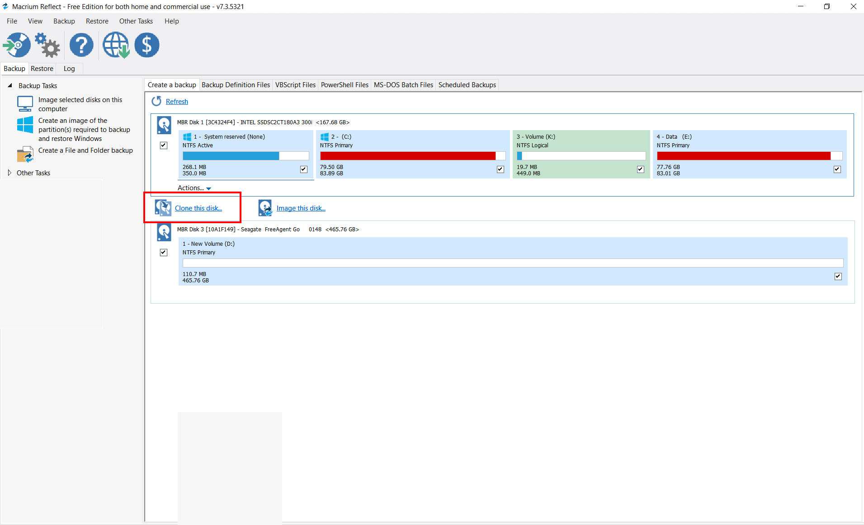
Task: Click the Clone this disk link
Action: coord(198,208)
